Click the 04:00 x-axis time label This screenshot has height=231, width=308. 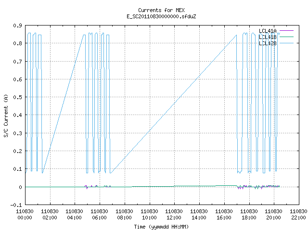pyautogui.click(x=74, y=218)
